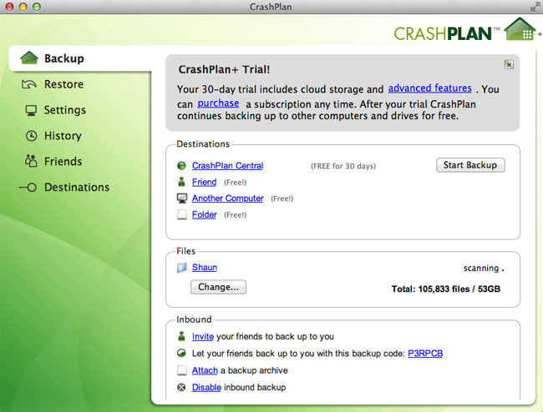Click the folder icon beside Shaun
543x412 pixels.
click(x=182, y=268)
